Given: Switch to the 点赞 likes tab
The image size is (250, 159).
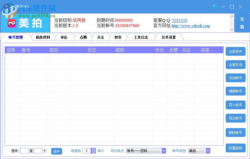Looking at the screenshot, I should pyautogui.click(x=83, y=37).
